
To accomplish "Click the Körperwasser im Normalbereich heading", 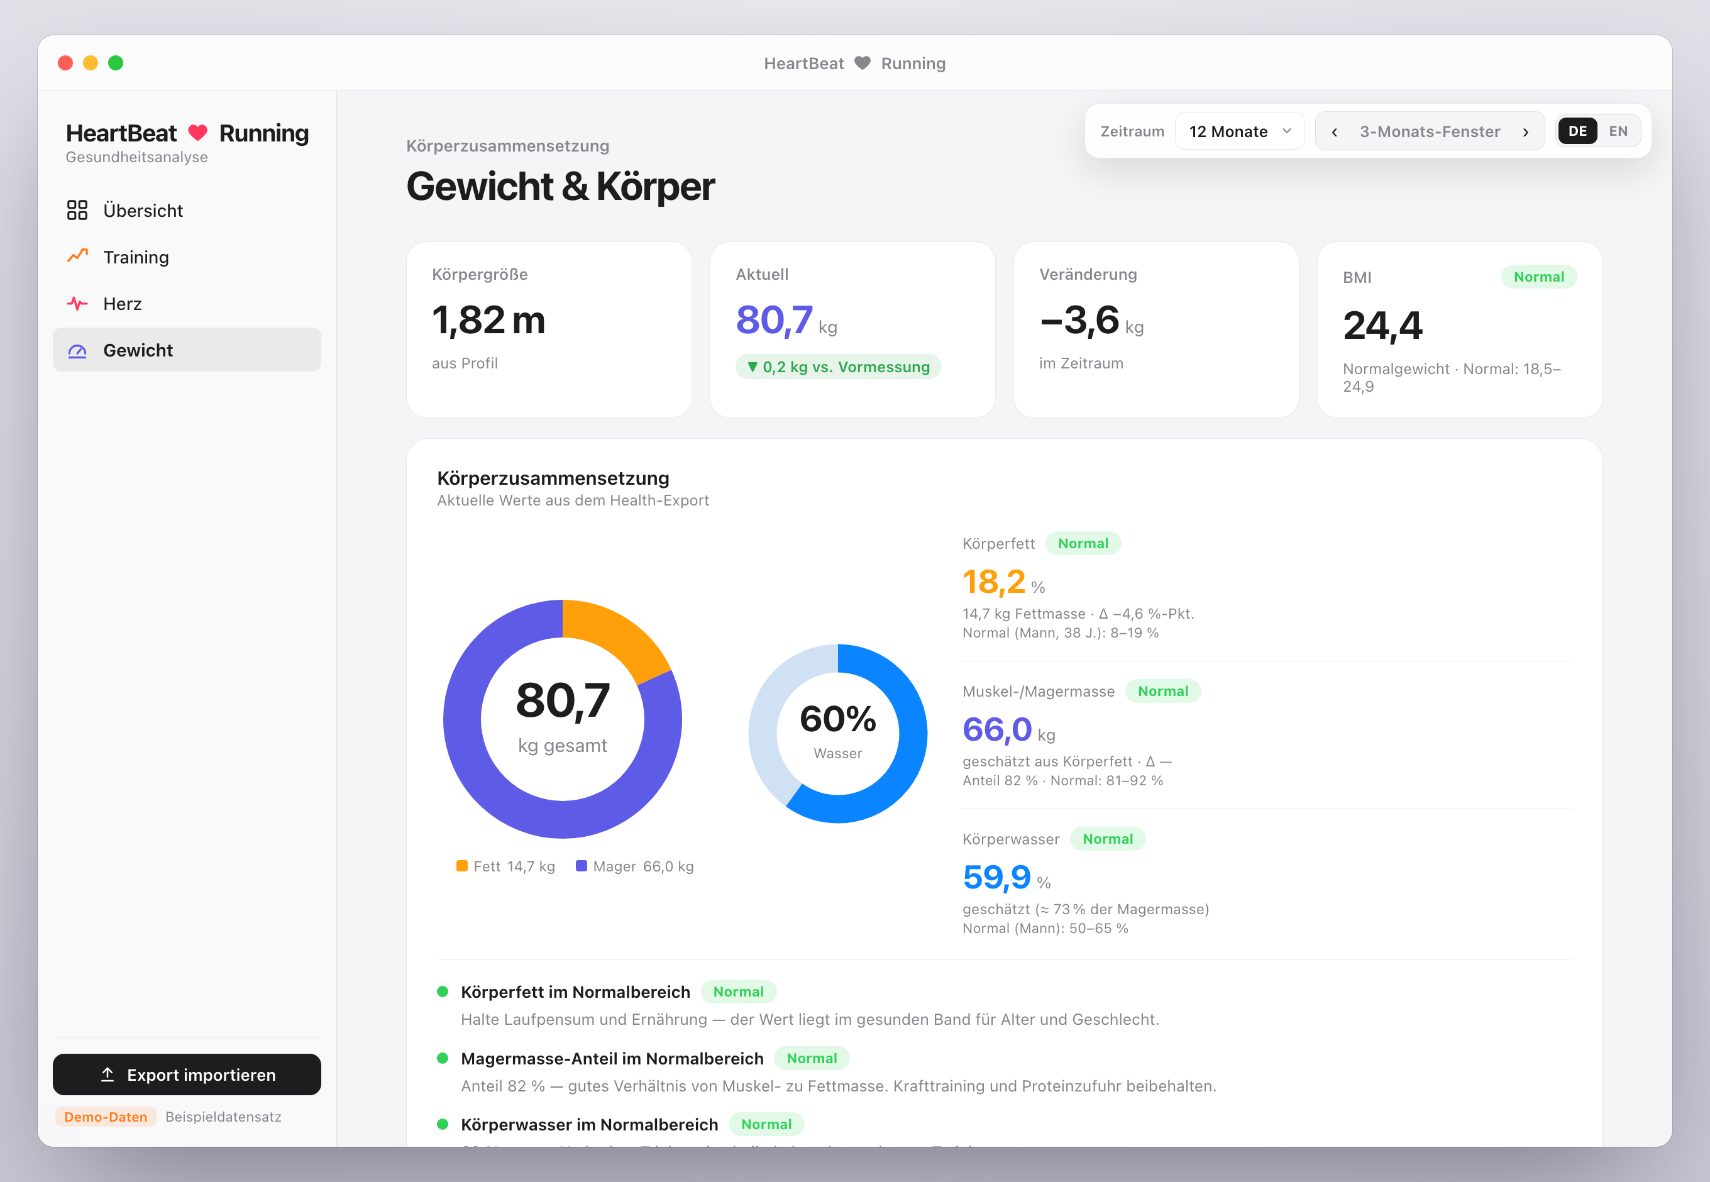I will coord(590,1124).
